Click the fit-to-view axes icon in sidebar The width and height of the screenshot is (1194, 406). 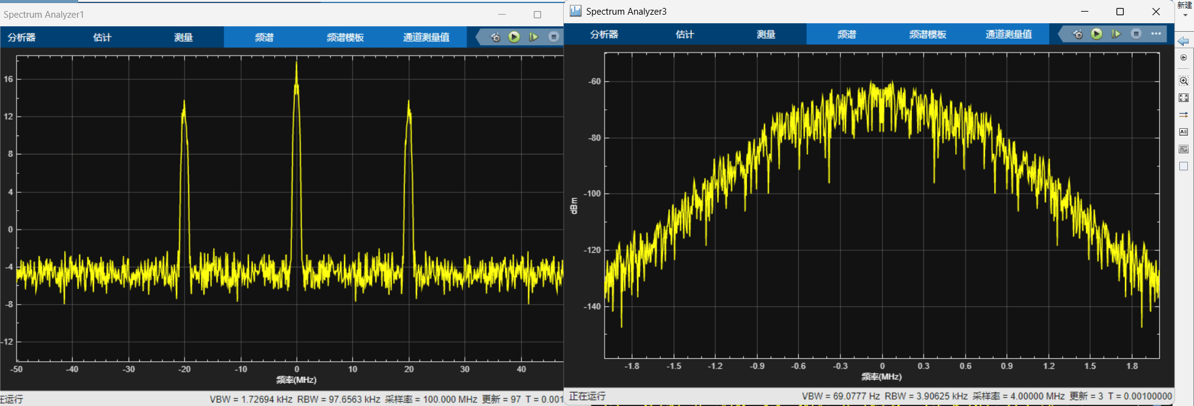point(1184,98)
